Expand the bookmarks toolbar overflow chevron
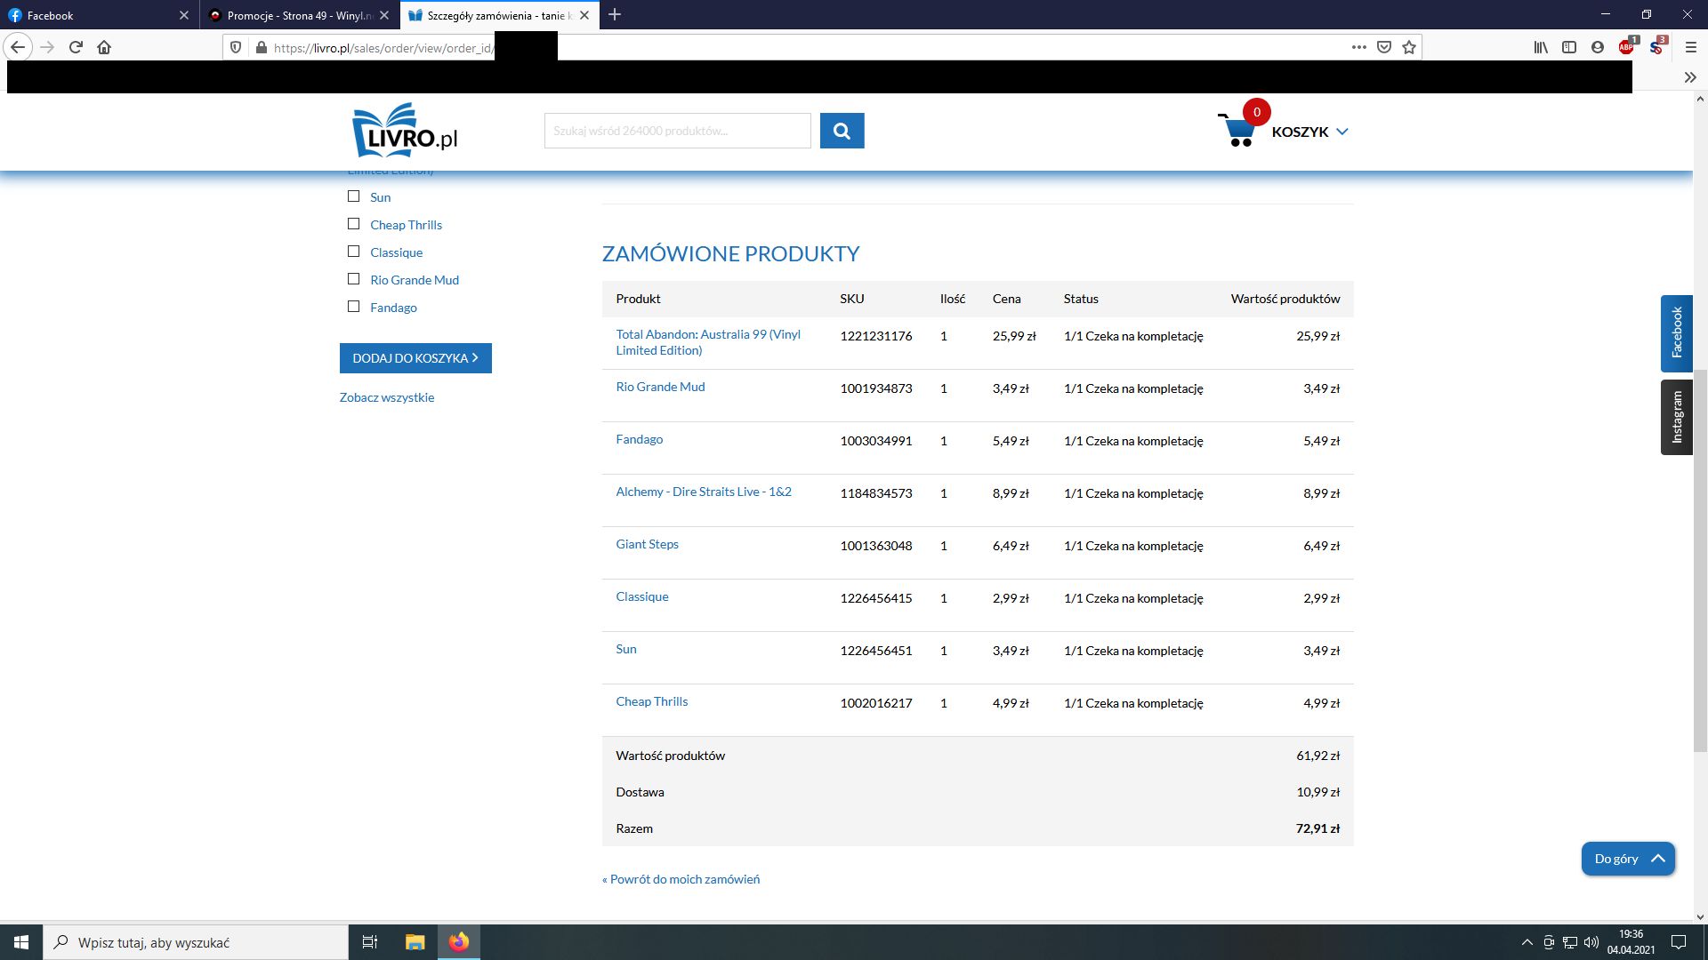The image size is (1708, 960). point(1690,77)
